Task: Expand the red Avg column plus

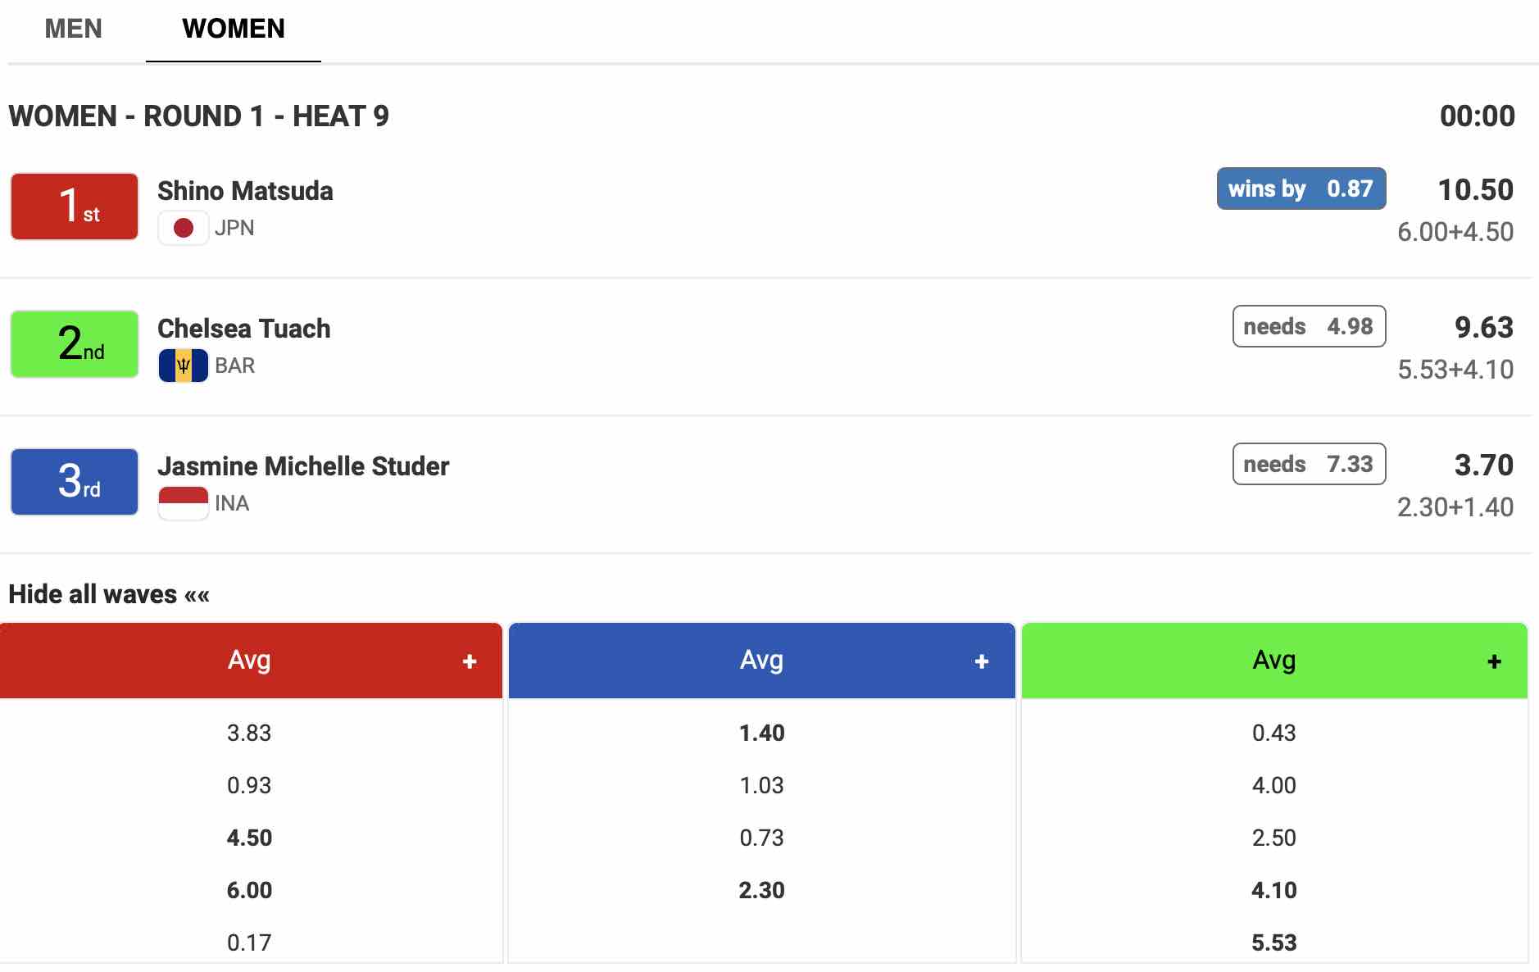Action: coord(470,661)
